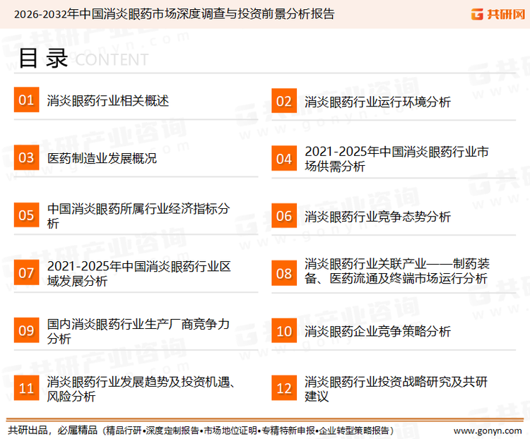Image resolution: width=530 pixels, height=439 pixels.
Task: Open chapter 消炎眼药行业运行环境分析
Action: pos(377,102)
